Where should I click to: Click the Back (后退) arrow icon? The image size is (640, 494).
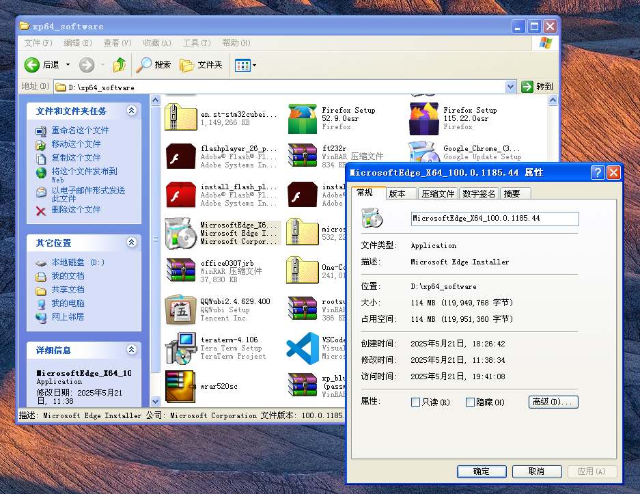tap(32, 65)
